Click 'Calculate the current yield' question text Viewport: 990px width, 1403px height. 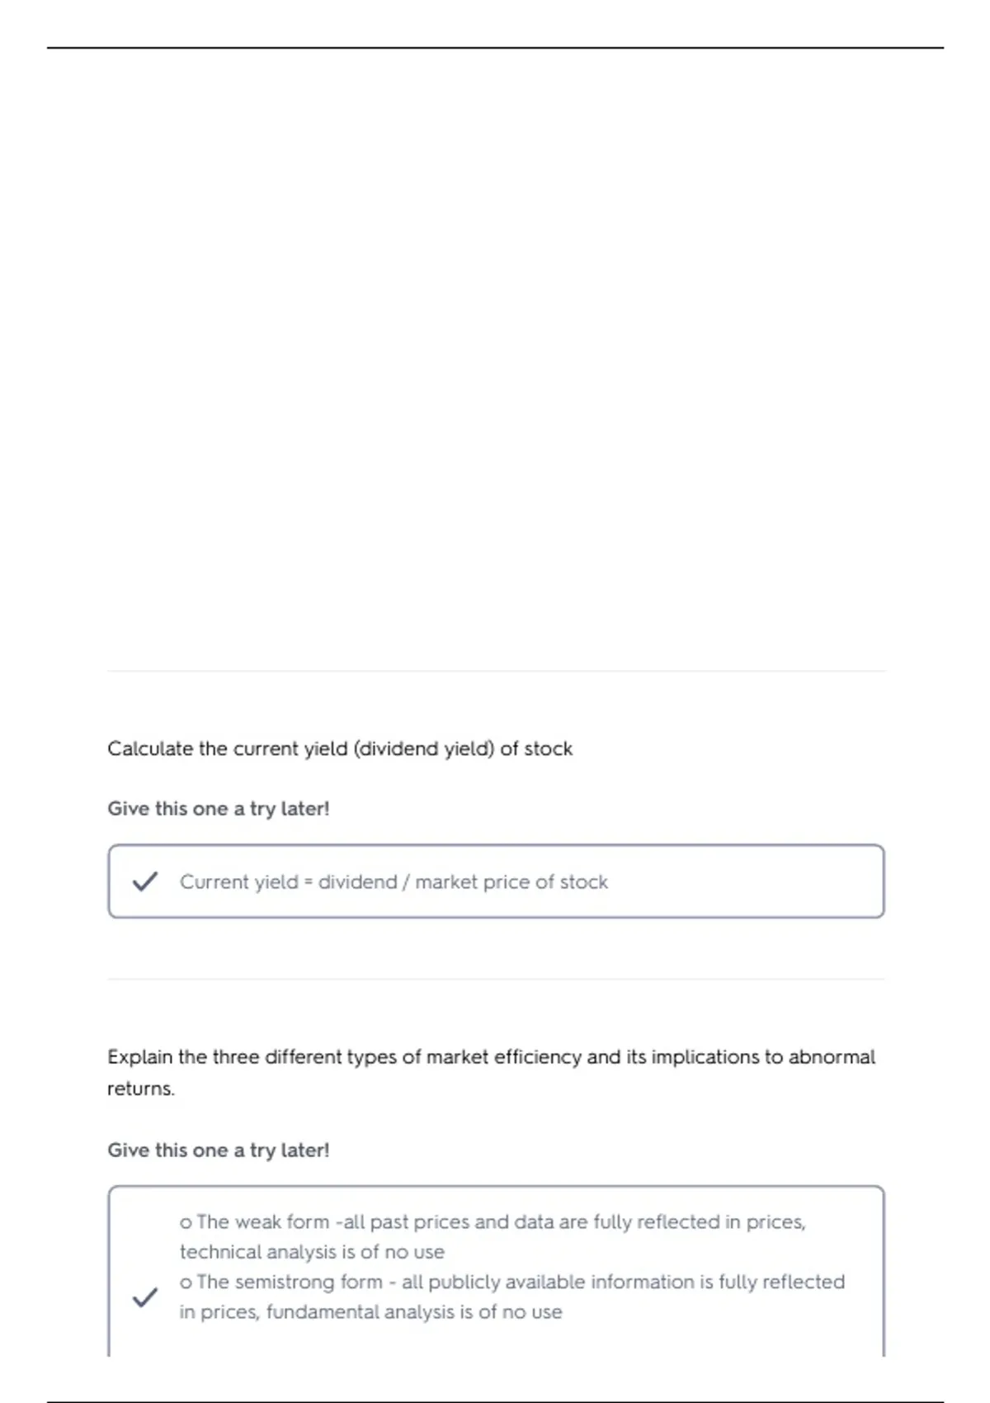(340, 749)
